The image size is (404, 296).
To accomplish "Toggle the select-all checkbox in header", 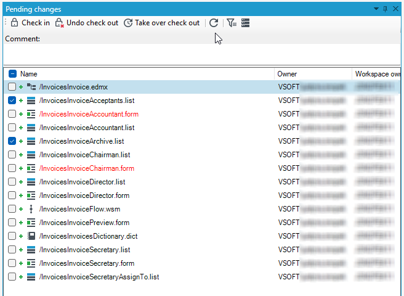I will click(12, 74).
